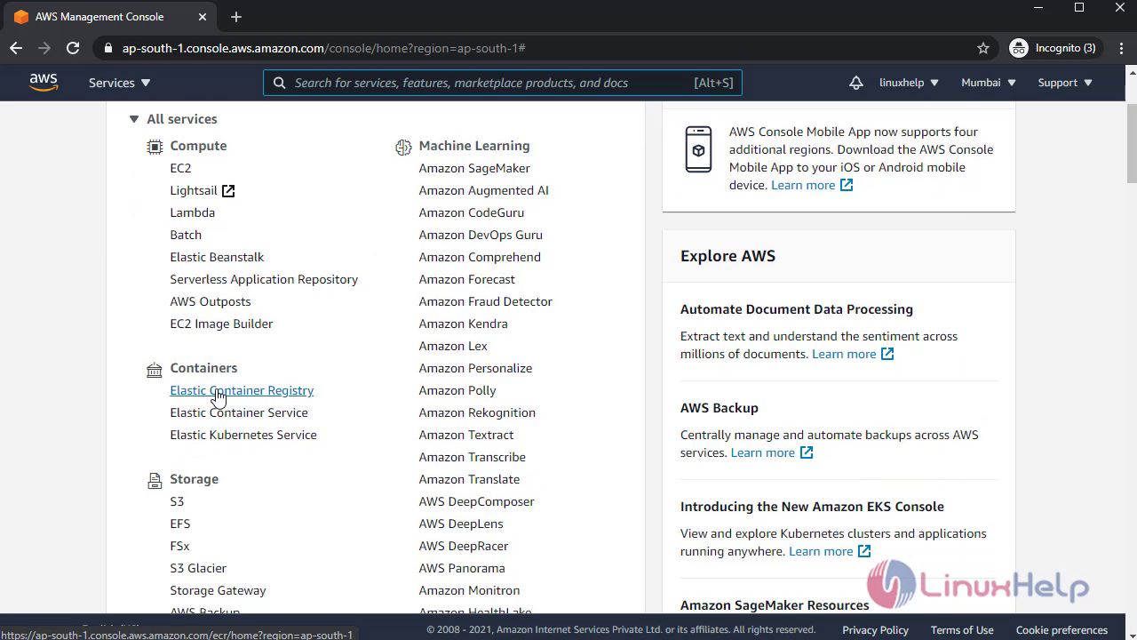
Task: Open the Terms of Use footer link
Action: point(962,630)
